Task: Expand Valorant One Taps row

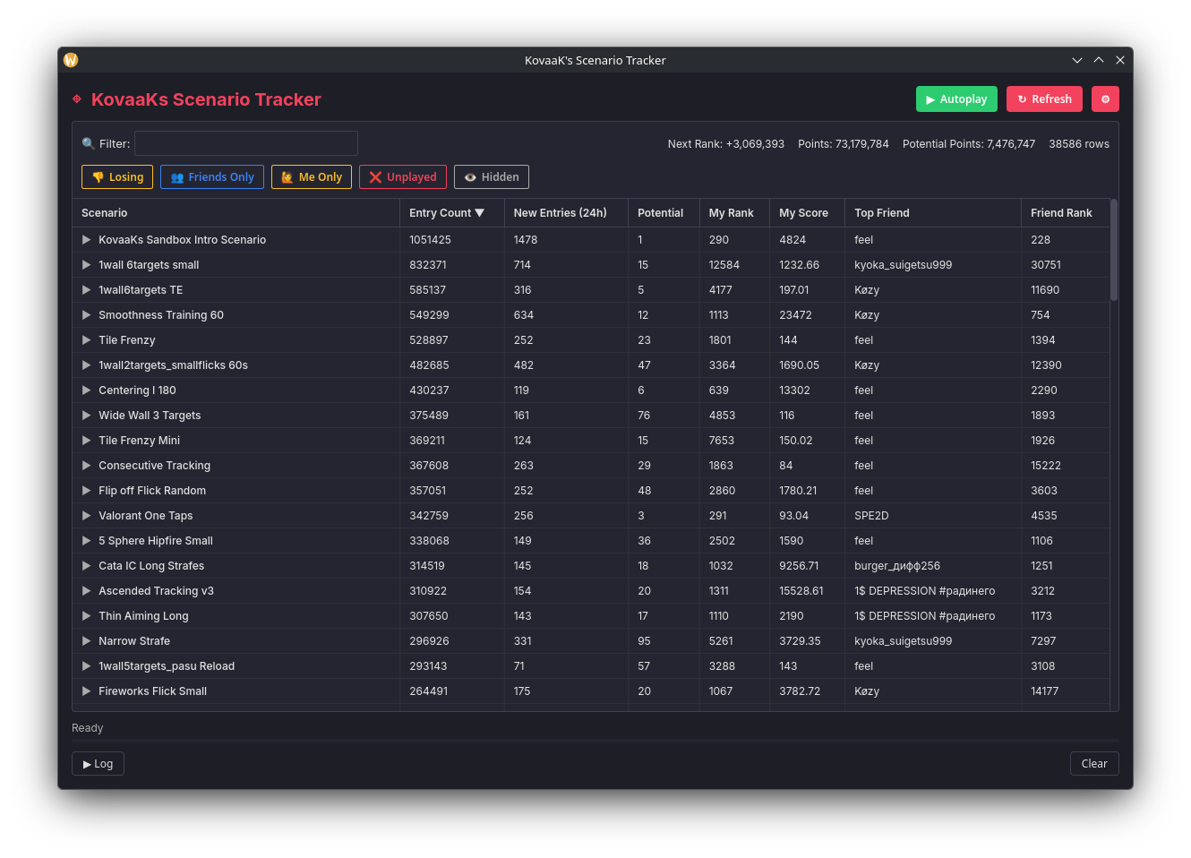Action: click(x=87, y=516)
